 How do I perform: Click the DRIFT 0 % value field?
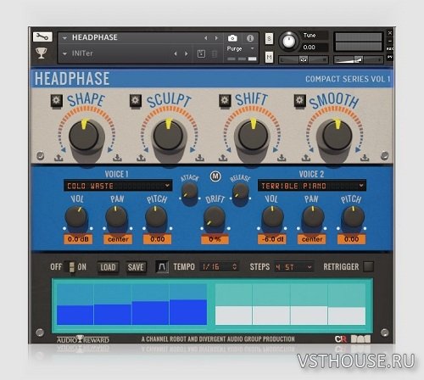[x=215, y=239]
